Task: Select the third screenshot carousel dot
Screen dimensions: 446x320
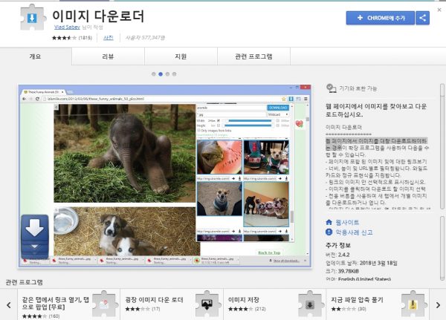Action: (x=167, y=74)
